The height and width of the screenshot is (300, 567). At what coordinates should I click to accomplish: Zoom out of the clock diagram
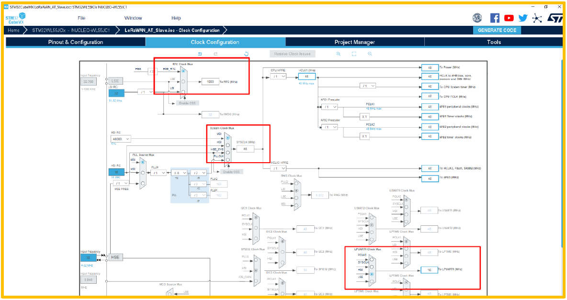point(370,54)
